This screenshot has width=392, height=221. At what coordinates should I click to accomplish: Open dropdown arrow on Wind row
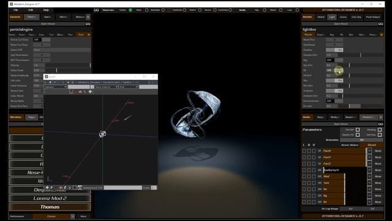pyautogui.click(x=369, y=176)
